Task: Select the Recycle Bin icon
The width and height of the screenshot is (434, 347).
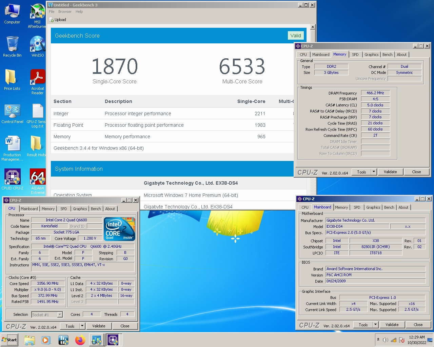Action: tap(12, 47)
